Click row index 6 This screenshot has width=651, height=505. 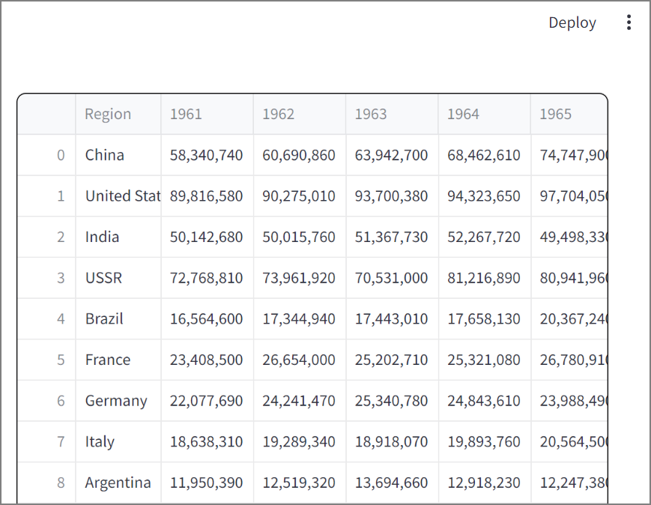[46, 401]
